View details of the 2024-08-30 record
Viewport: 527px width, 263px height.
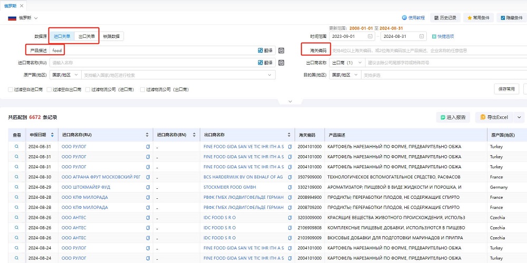[16, 177]
